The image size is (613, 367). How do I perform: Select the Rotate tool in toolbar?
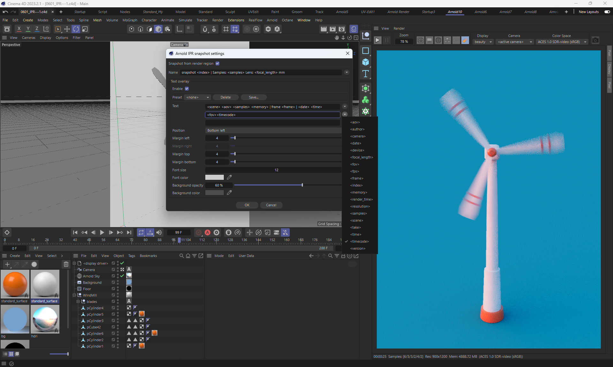point(76,29)
